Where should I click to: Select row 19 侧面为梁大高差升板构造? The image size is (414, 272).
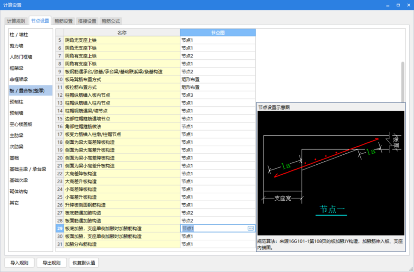coord(122,150)
